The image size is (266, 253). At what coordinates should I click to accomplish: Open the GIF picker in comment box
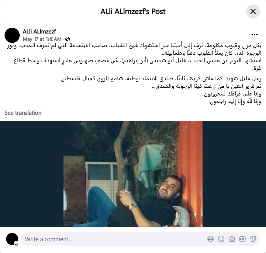coord(242,239)
